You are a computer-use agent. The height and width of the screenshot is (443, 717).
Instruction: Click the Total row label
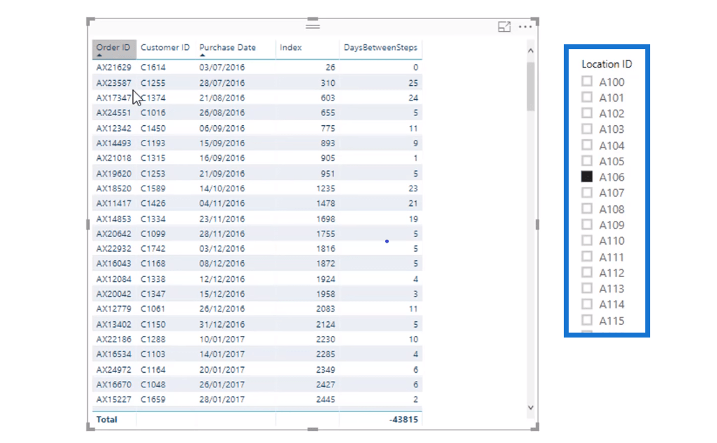(107, 420)
